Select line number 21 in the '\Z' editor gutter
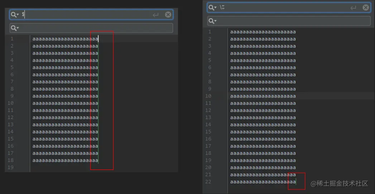The width and height of the screenshot is (375, 194). pyautogui.click(x=208, y=175)
